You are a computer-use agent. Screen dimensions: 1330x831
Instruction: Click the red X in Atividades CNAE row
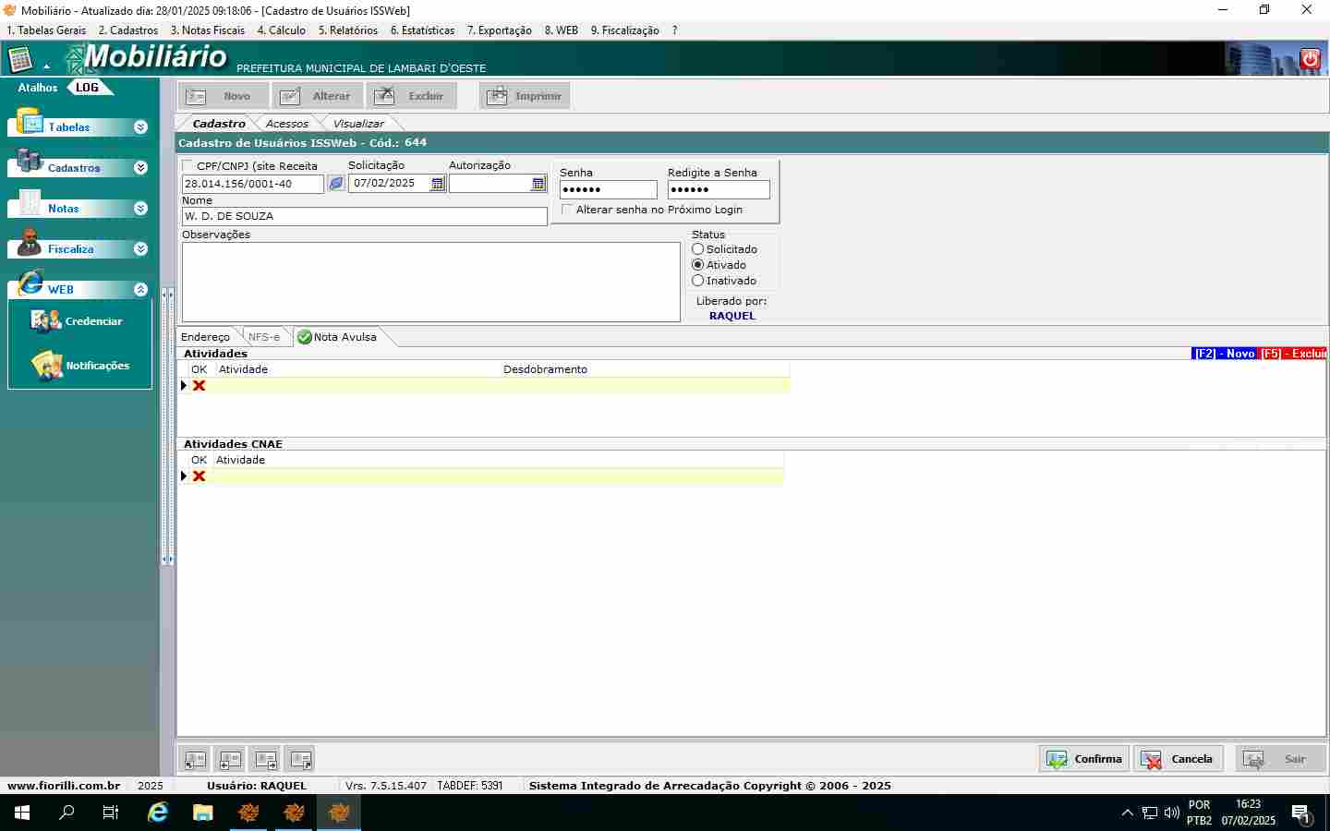[x=199, y=476]
